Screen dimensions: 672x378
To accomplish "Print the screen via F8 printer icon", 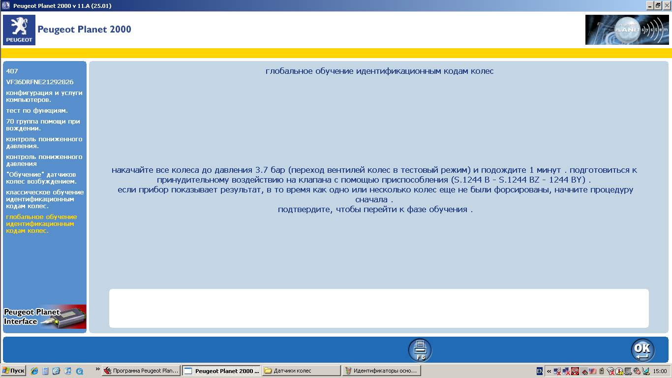I will click(x=420, y=350).
